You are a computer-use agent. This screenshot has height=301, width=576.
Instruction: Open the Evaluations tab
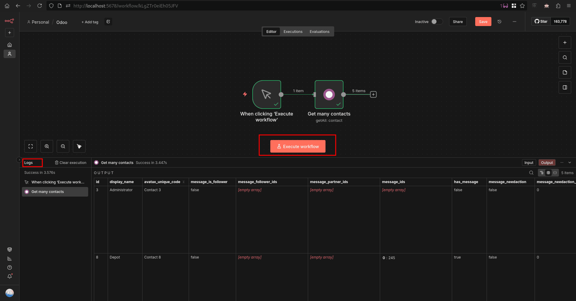[x=319, y=31]
